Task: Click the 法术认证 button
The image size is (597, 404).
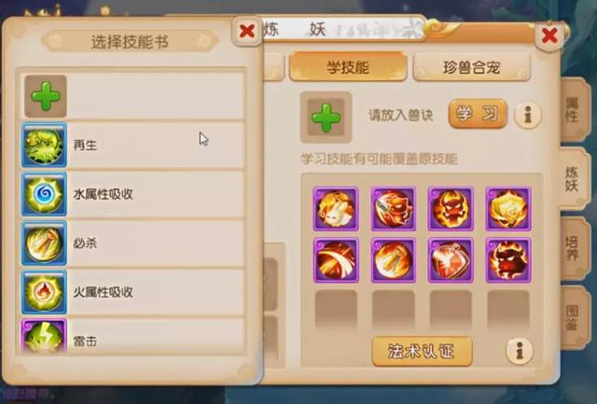Action: [422, 351]
